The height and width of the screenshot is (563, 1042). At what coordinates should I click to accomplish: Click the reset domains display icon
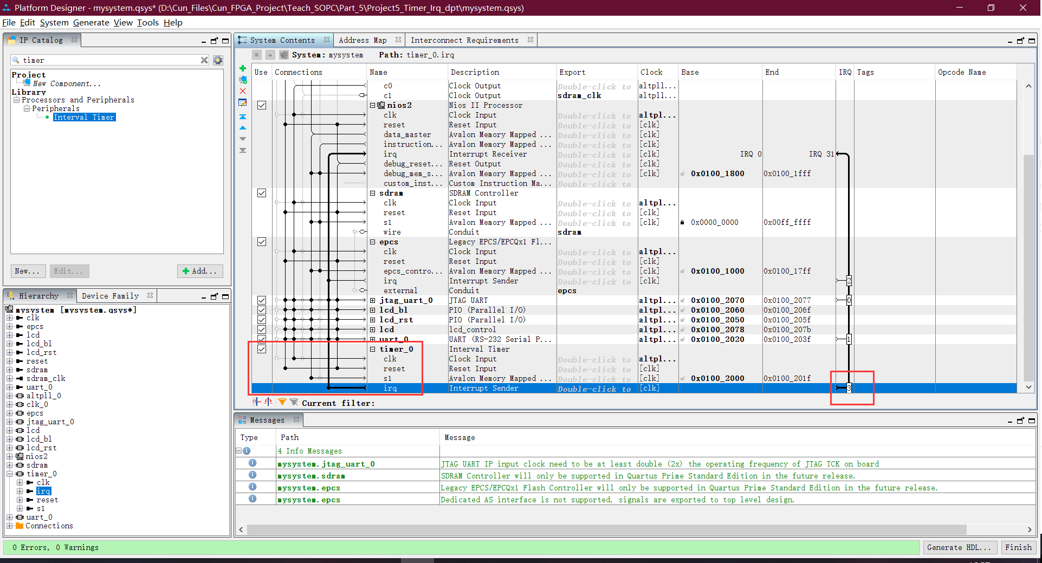click(268, 402)
